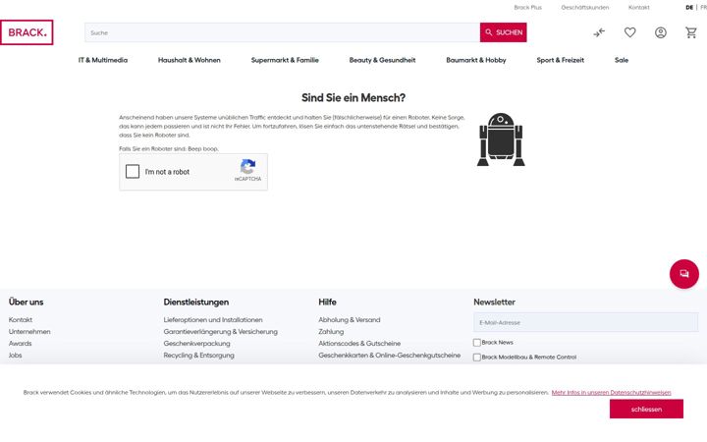Screen dimensions: 707x442
Task: Focus the E-Mail-Adresse newsletter field
Action: pos(585,322)
